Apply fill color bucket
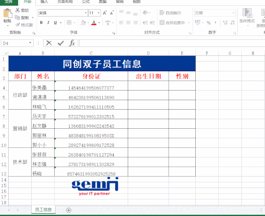 pyautogui.click(x=83, y=23)
